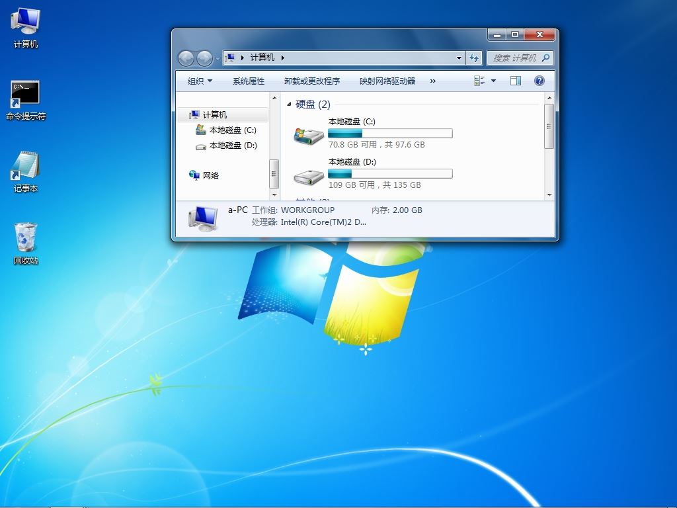This screenshot has height=508, width=677.
Task: Select the D: drive icon in content pane
Action: pos(309,176)
